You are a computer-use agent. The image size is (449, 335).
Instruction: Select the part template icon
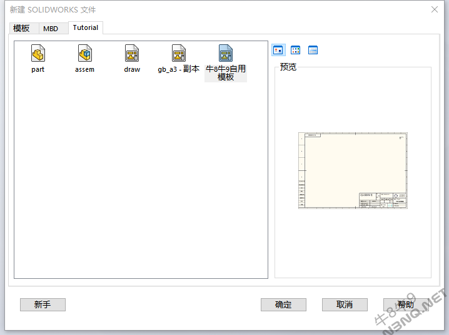click(x=38, y=53)
